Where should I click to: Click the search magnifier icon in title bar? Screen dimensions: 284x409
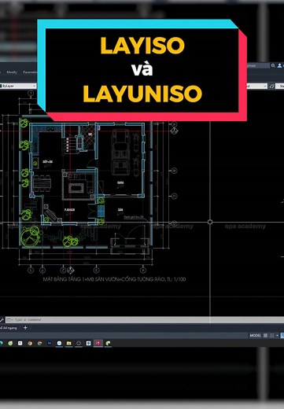(273, 65)
